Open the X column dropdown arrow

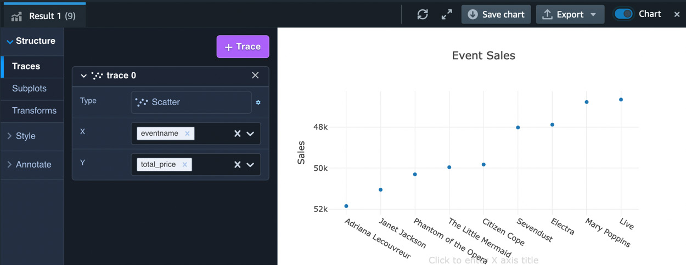tap(250, 134)
